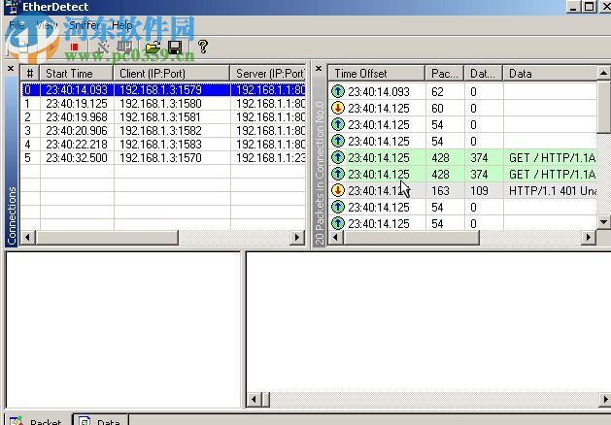Viewport: 611px width, 425px height.
Task: Switch to the Data tab
Action: (x=101, y=420)
